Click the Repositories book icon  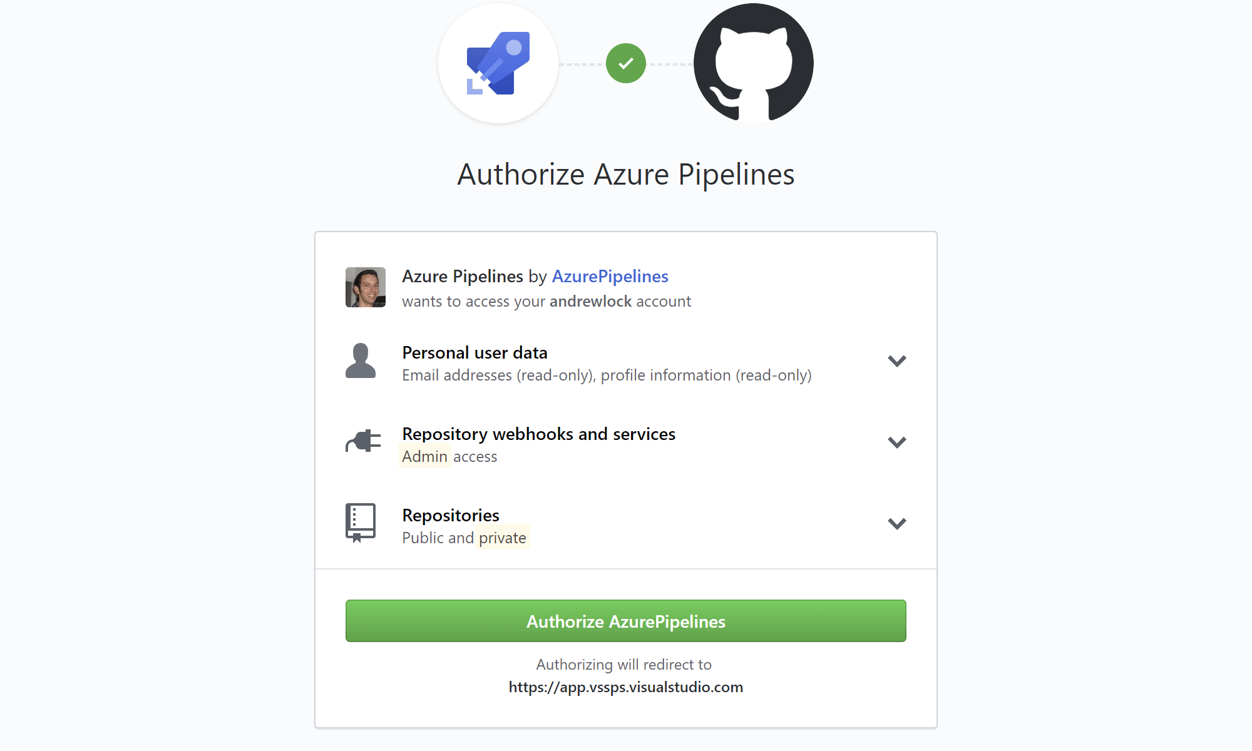click(361, 523)
